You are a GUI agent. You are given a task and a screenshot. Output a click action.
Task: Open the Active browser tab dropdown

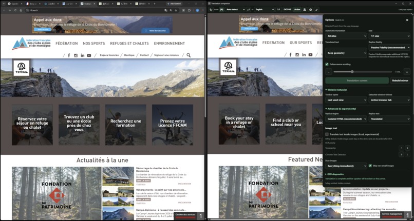[389, 99]
